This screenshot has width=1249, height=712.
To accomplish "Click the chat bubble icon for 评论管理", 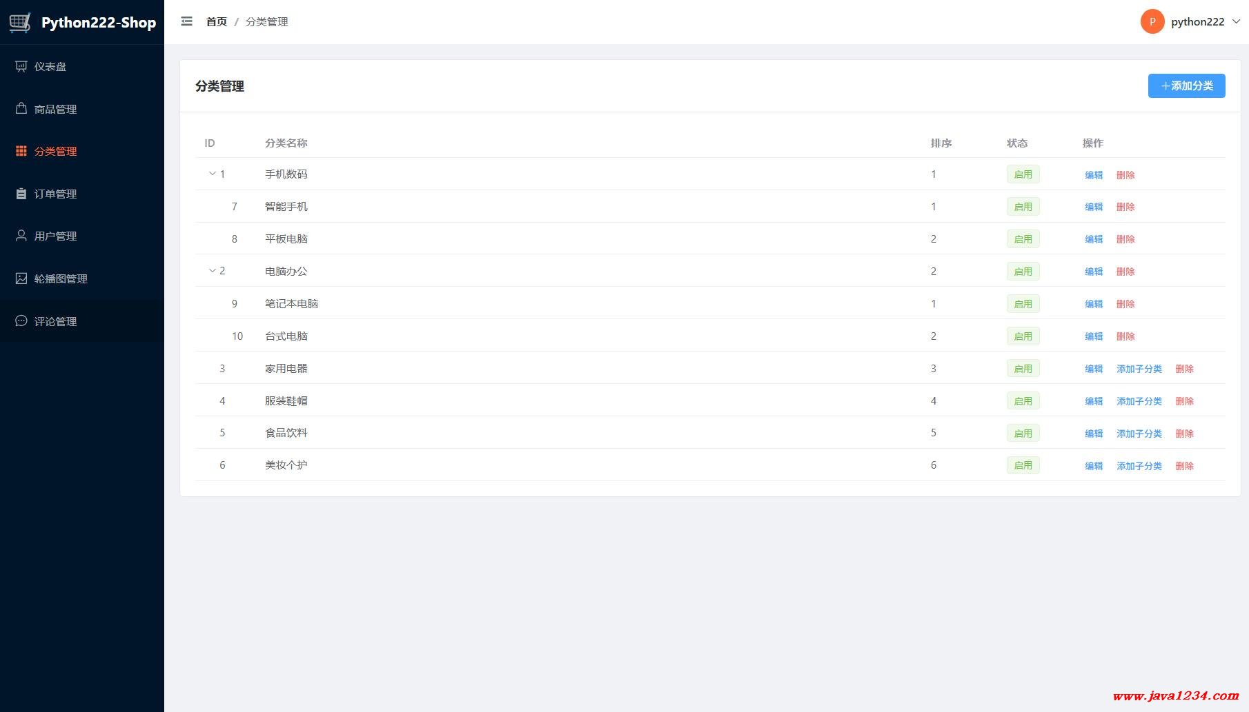I will pyautogui.click(x=21, y=321).
